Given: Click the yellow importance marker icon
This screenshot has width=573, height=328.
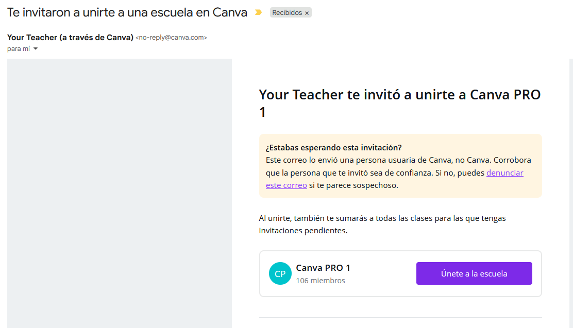Looking at the screenshot, I should tap(258, 12).
